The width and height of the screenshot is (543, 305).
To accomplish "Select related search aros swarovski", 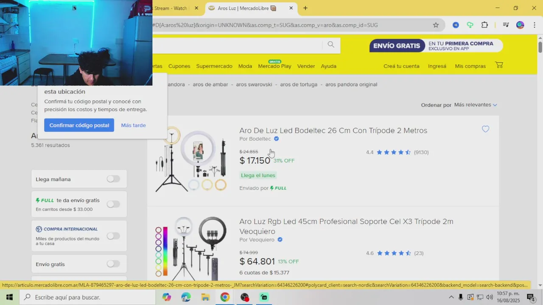I will 254,84.
